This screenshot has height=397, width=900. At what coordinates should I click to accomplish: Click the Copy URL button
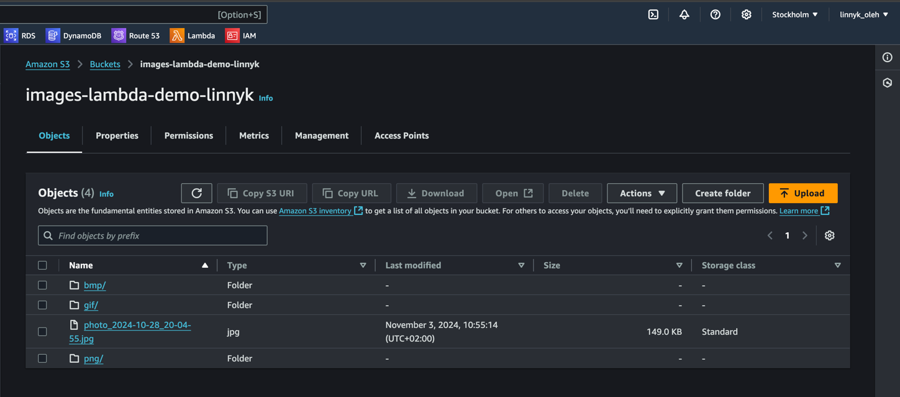tap(350, 193)
